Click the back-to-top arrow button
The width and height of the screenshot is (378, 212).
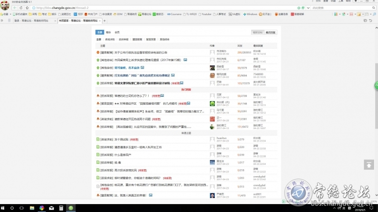(x=369, y=165)
